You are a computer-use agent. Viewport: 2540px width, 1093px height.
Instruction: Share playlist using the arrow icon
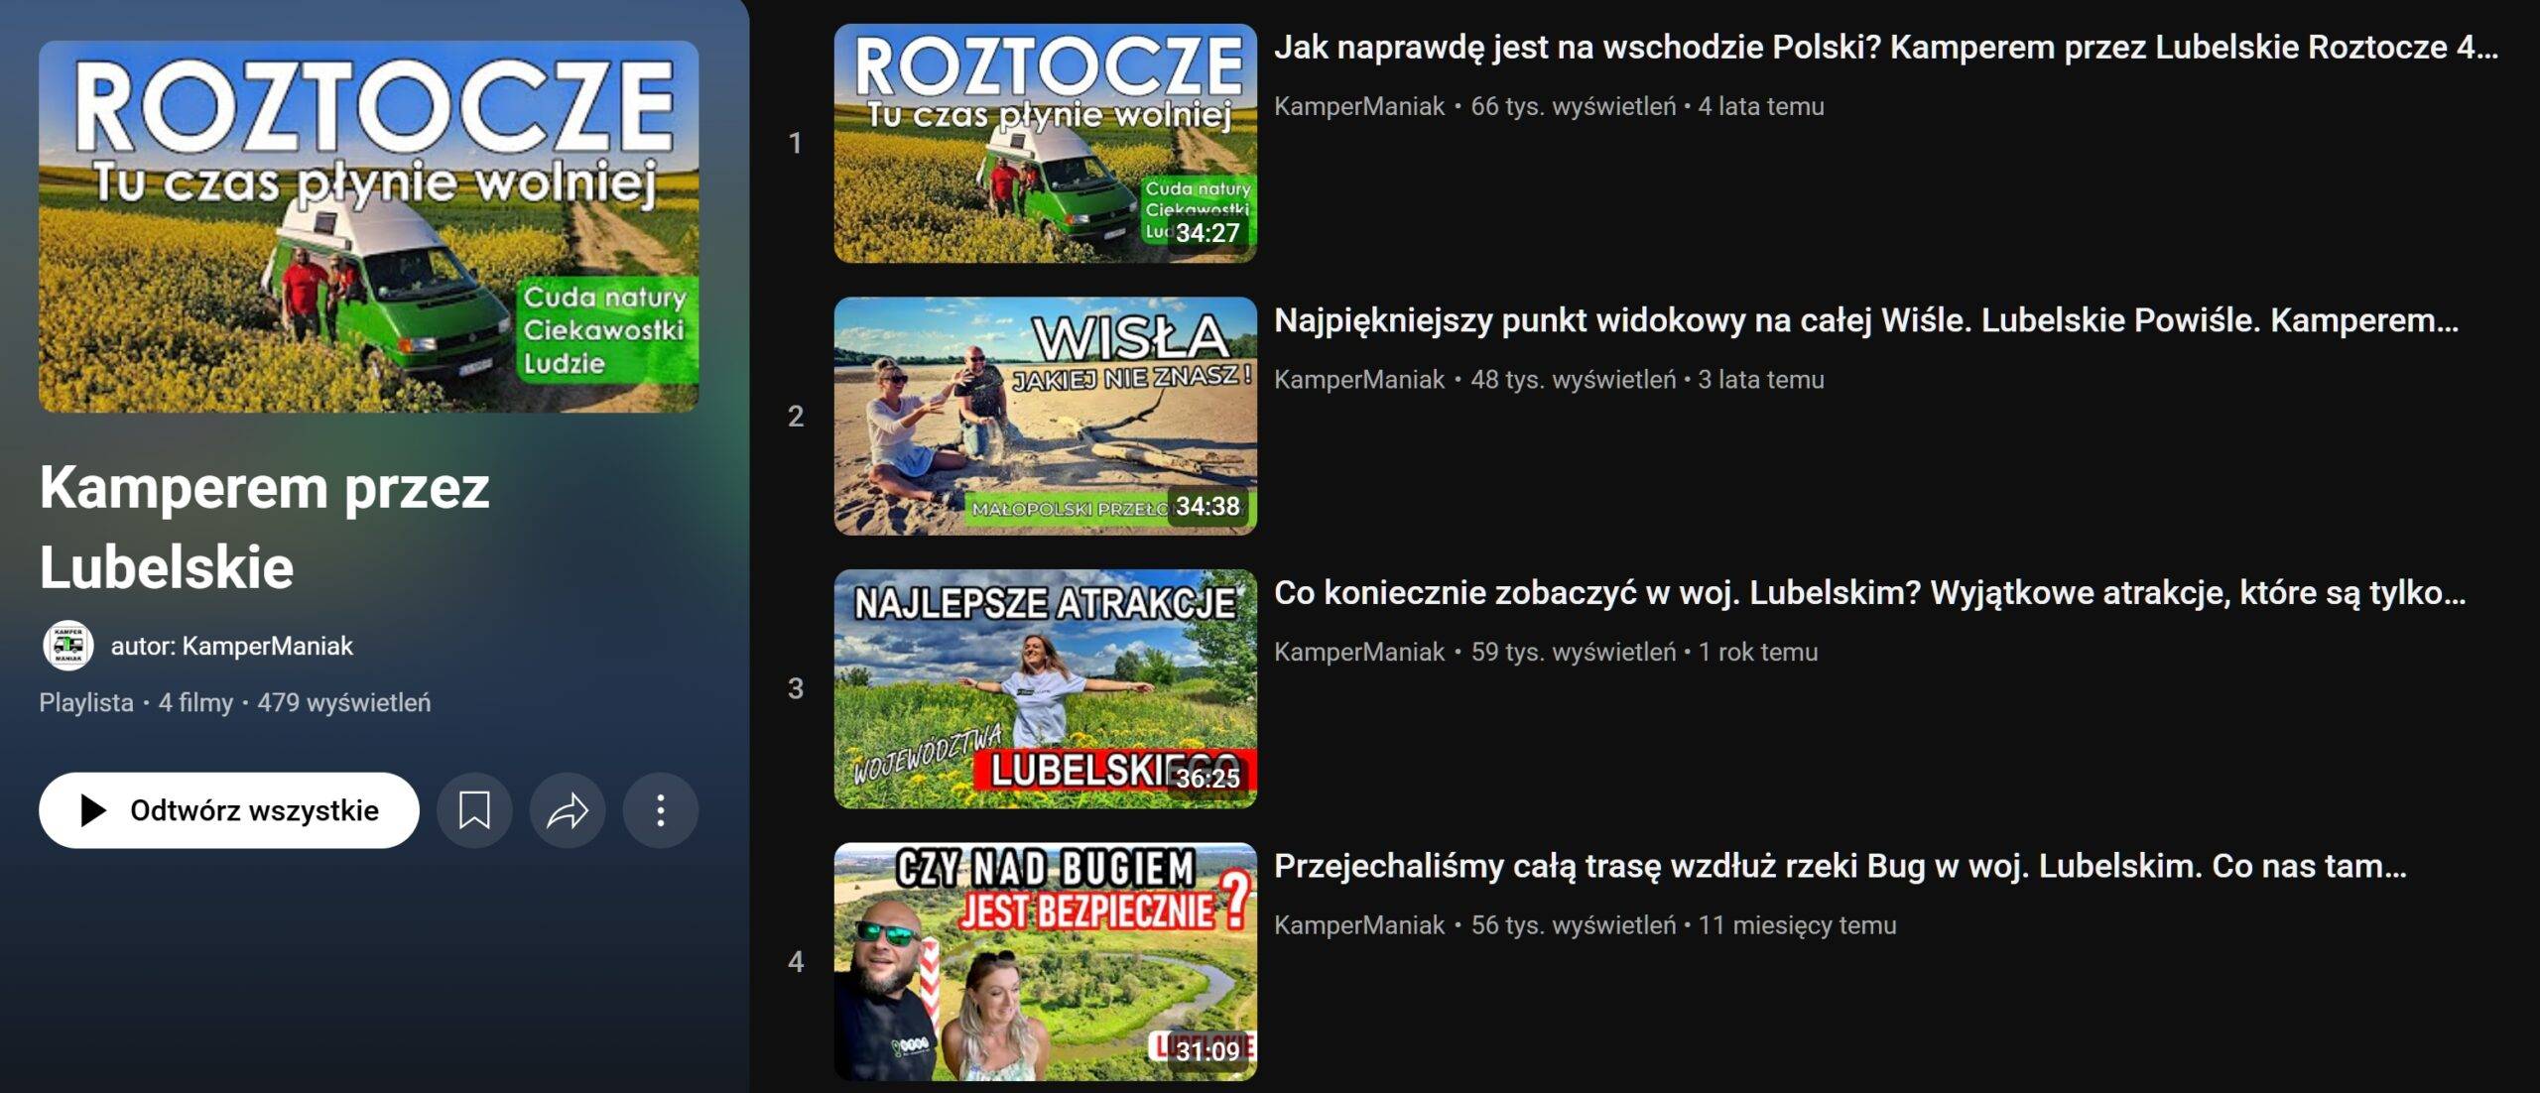(568, 810)
